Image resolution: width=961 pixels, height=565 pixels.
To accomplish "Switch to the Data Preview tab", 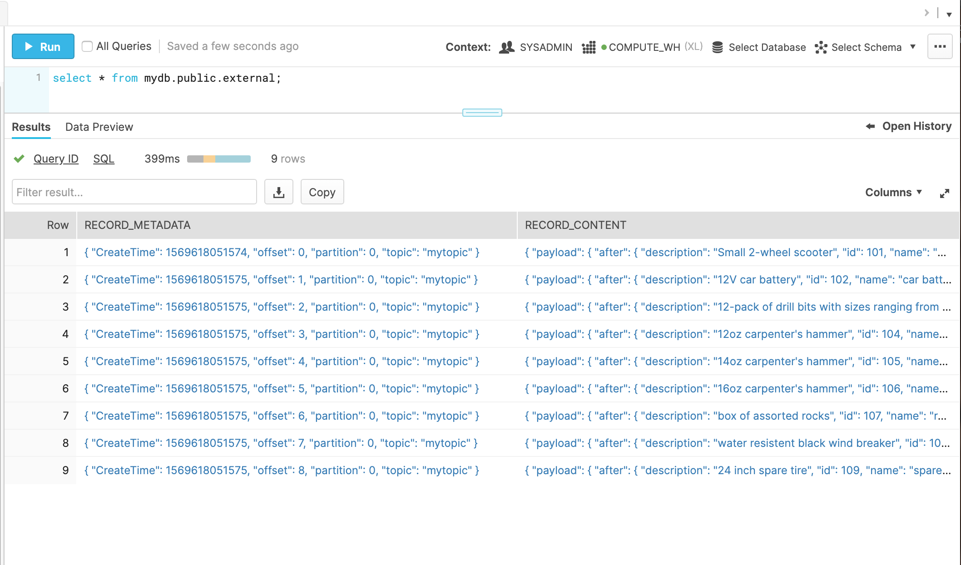I will (x=99, y=127).
